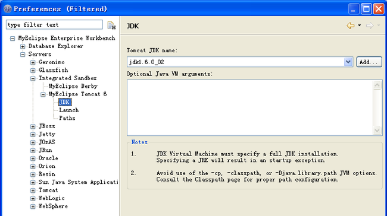This screenshot has width=387, height=216.
Task: Expand the WebSphere server node
Action: pyautogui.click(x=33, y=207)
